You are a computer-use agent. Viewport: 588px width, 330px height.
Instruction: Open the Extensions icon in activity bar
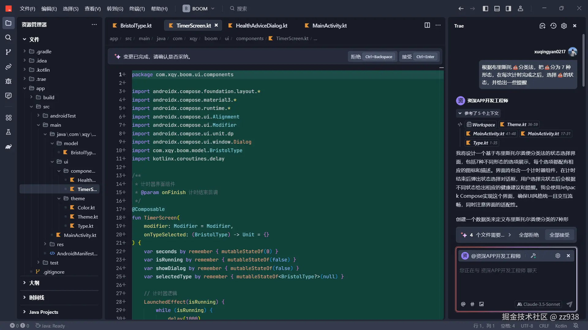point(8,118)
